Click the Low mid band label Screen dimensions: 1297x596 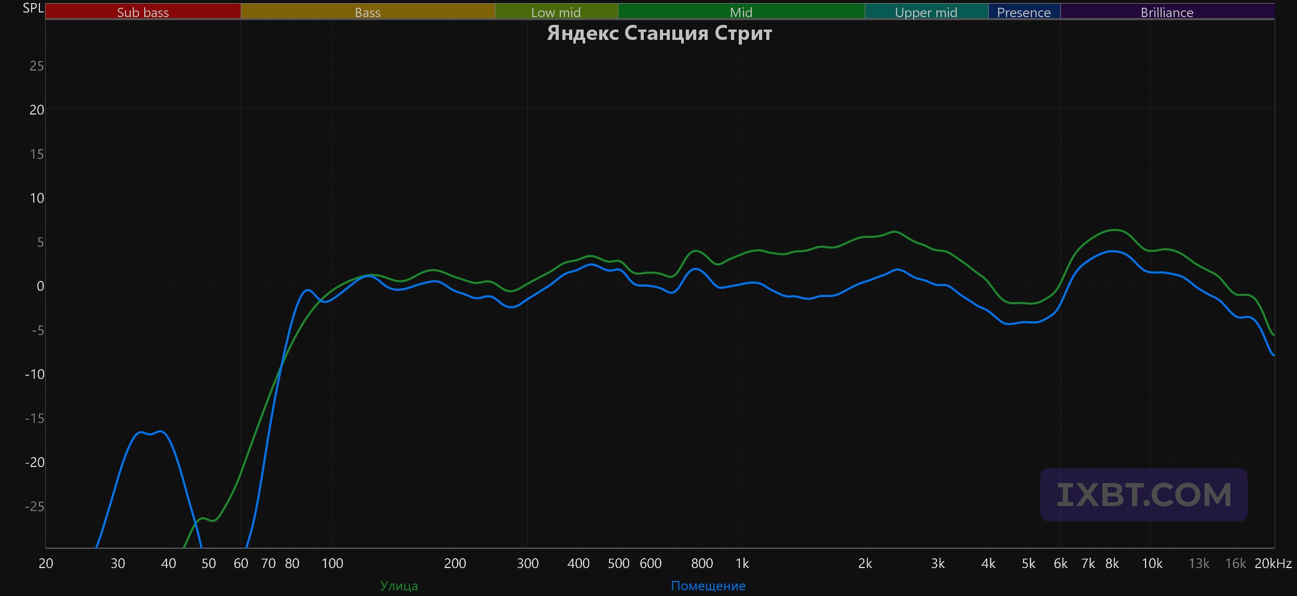click(556, 12)
